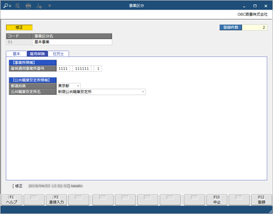The width and height of the screenshot is (273, 214).
Task: Open the 公共職業安定所名 dropdown arrow
Action: pyautogui.click(x=143, y=92)
